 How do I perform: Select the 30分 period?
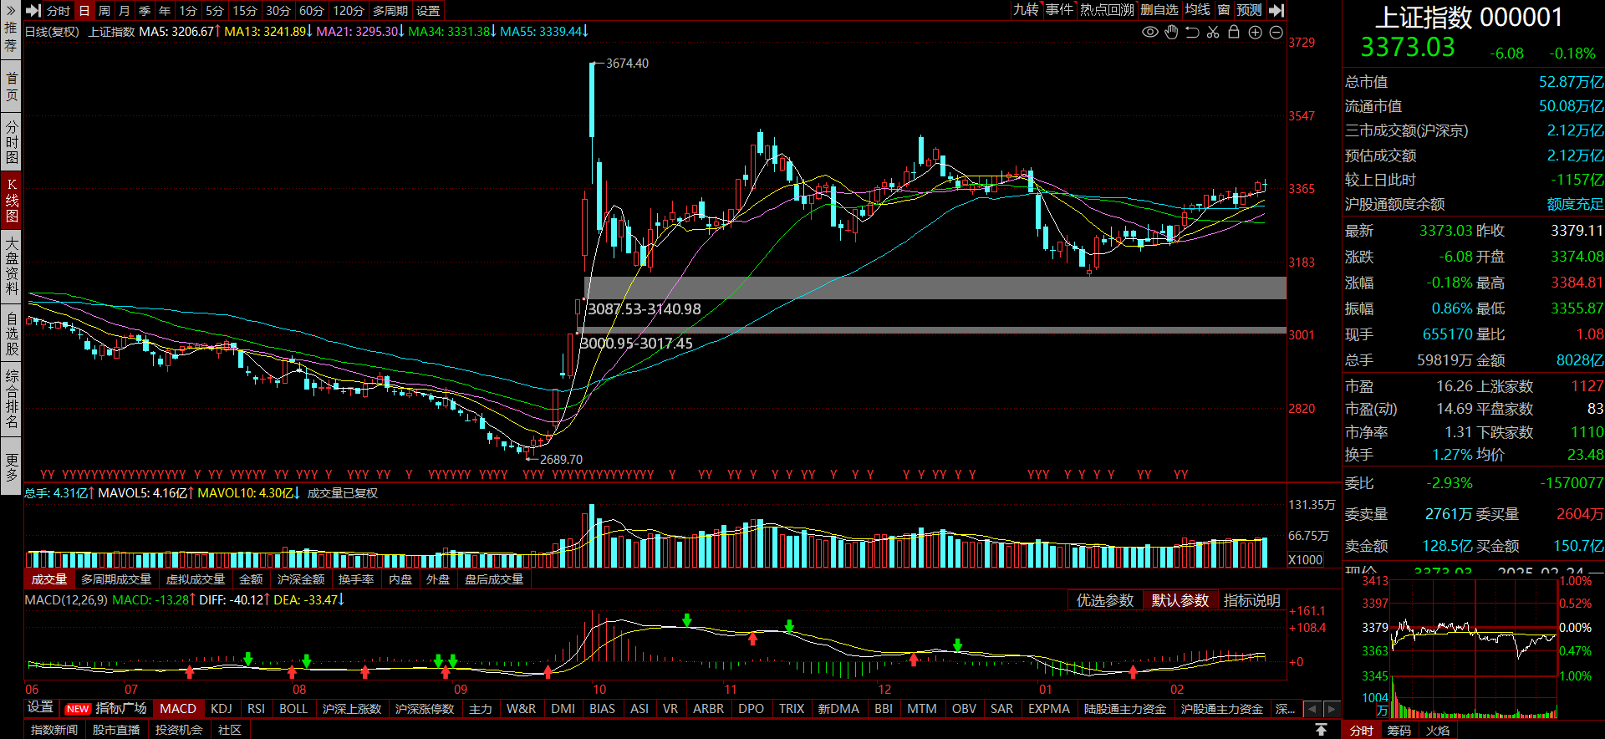[x=278, y=10]
